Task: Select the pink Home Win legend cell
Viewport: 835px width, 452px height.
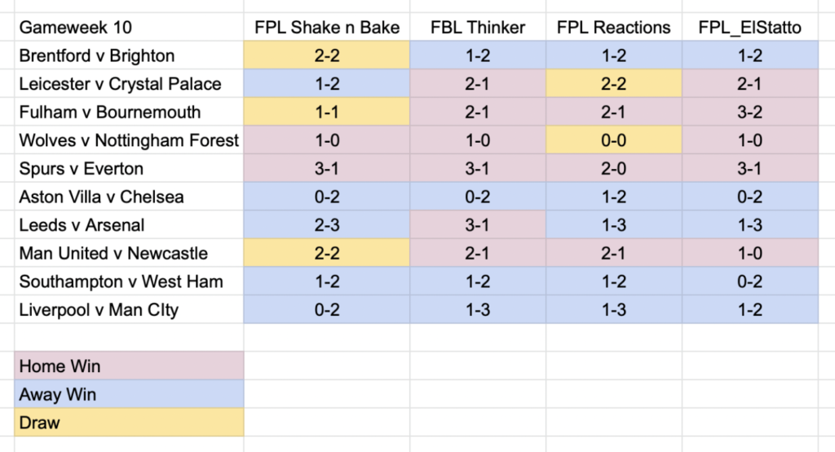Action: (129, 366)
